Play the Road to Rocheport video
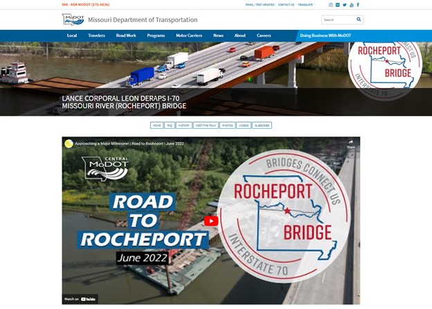Screen dimensions: 432x309 click(x=211, y=221)
